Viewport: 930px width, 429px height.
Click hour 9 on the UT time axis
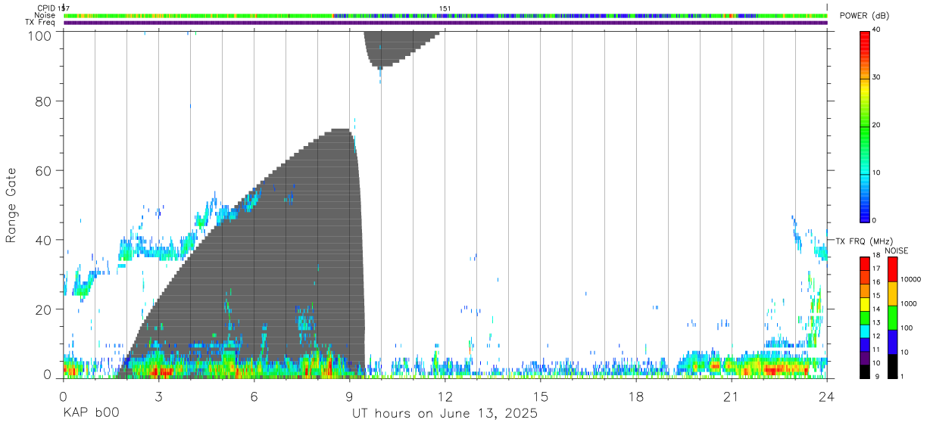tap(349, 396)
